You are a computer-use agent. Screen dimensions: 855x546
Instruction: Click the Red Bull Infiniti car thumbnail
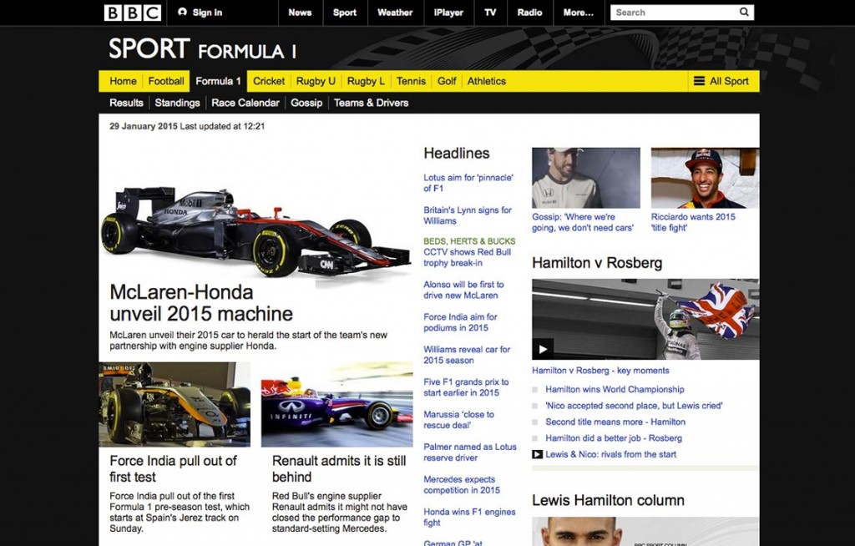pyautogui.click(x=337, y=404)
